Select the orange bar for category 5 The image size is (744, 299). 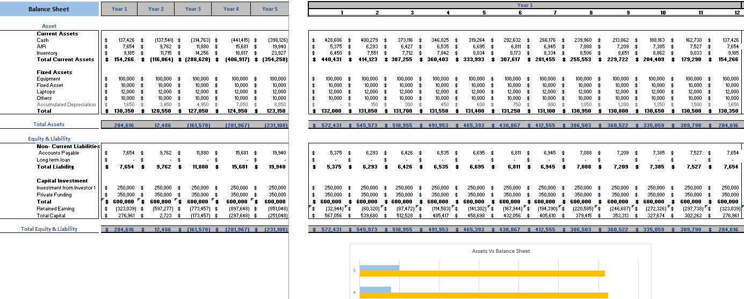click(x=482, y=273)
